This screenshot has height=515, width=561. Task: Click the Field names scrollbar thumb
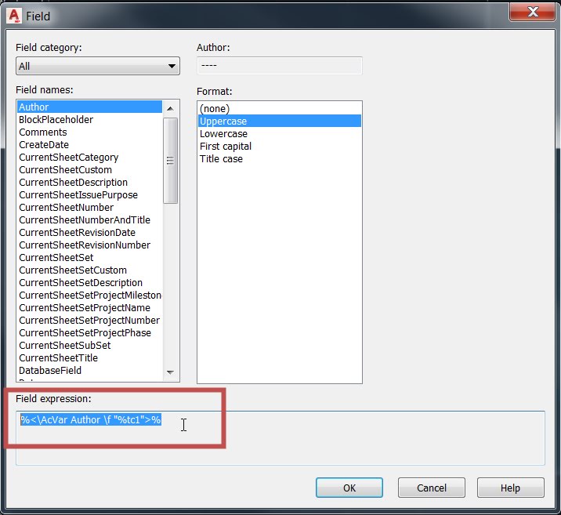[x=170, y=161]
